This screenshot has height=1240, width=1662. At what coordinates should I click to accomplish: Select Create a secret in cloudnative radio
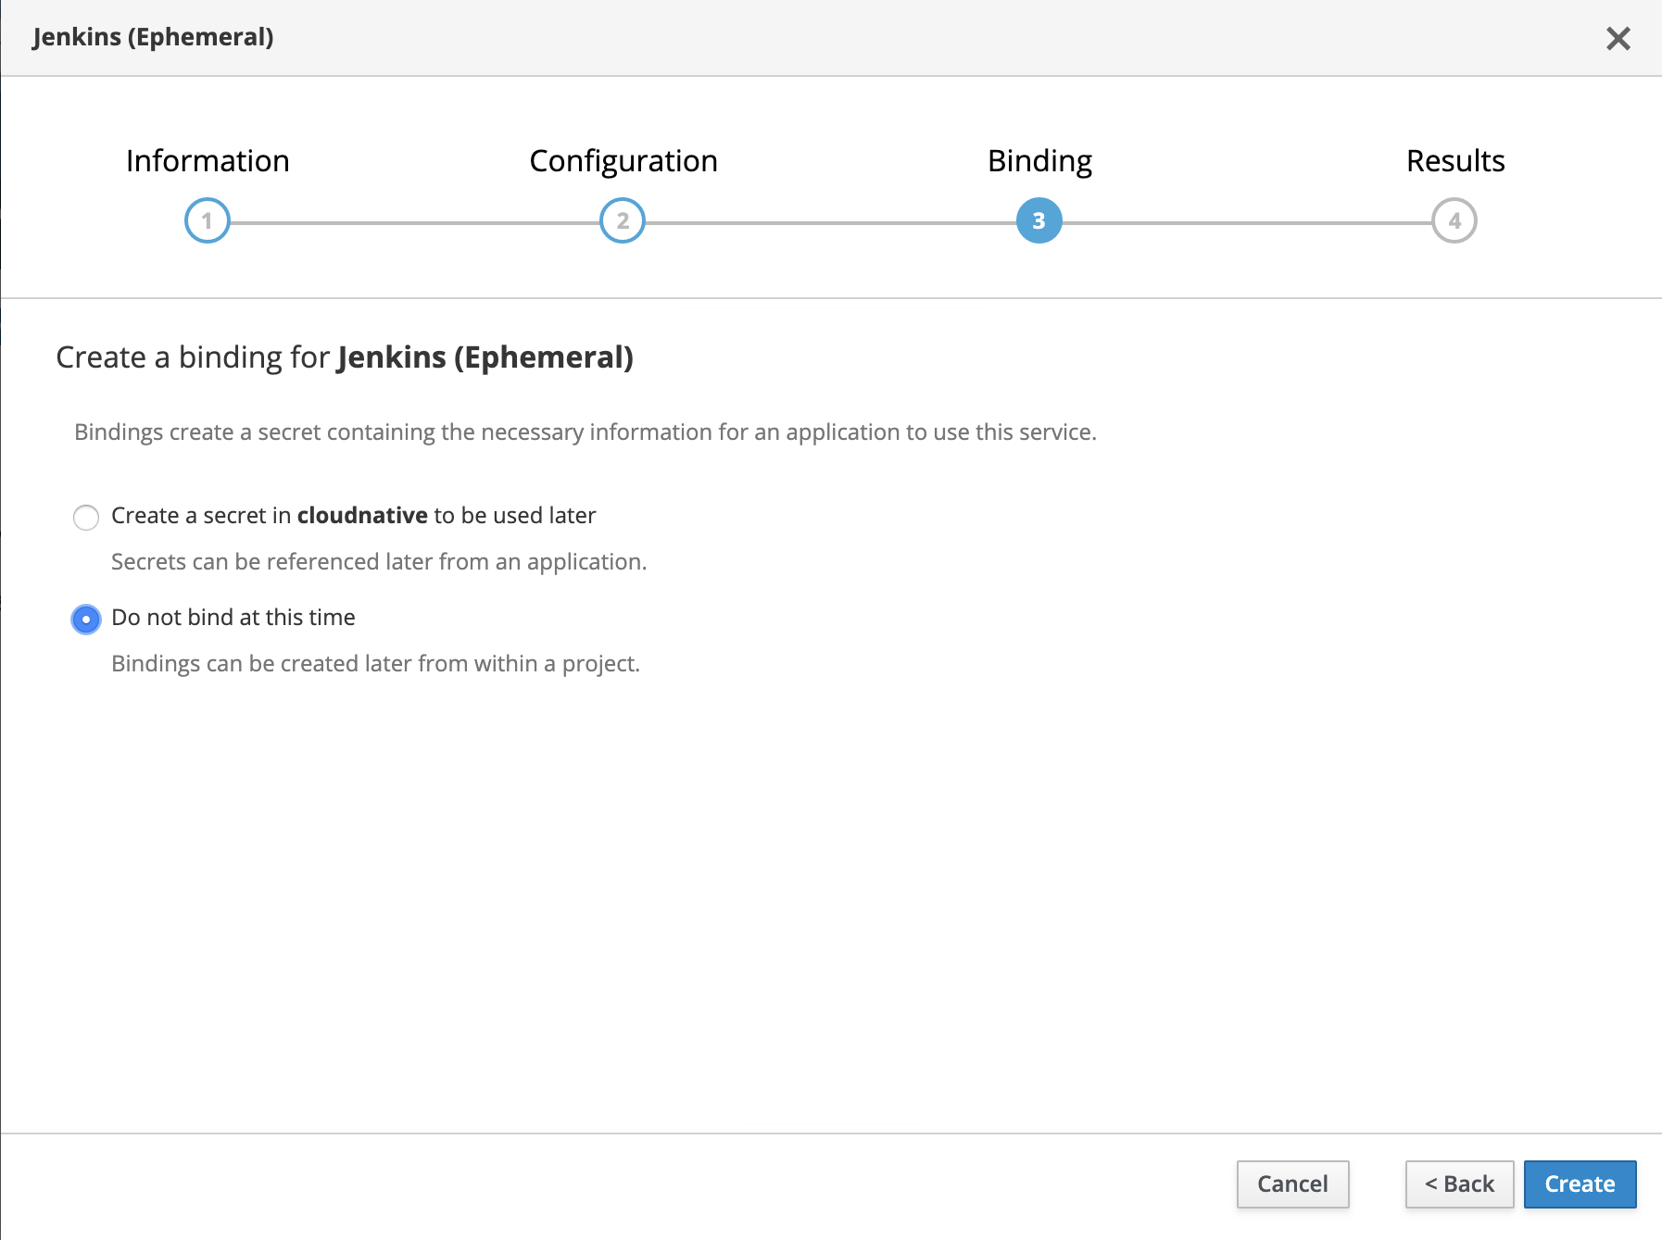coord(86,517)
